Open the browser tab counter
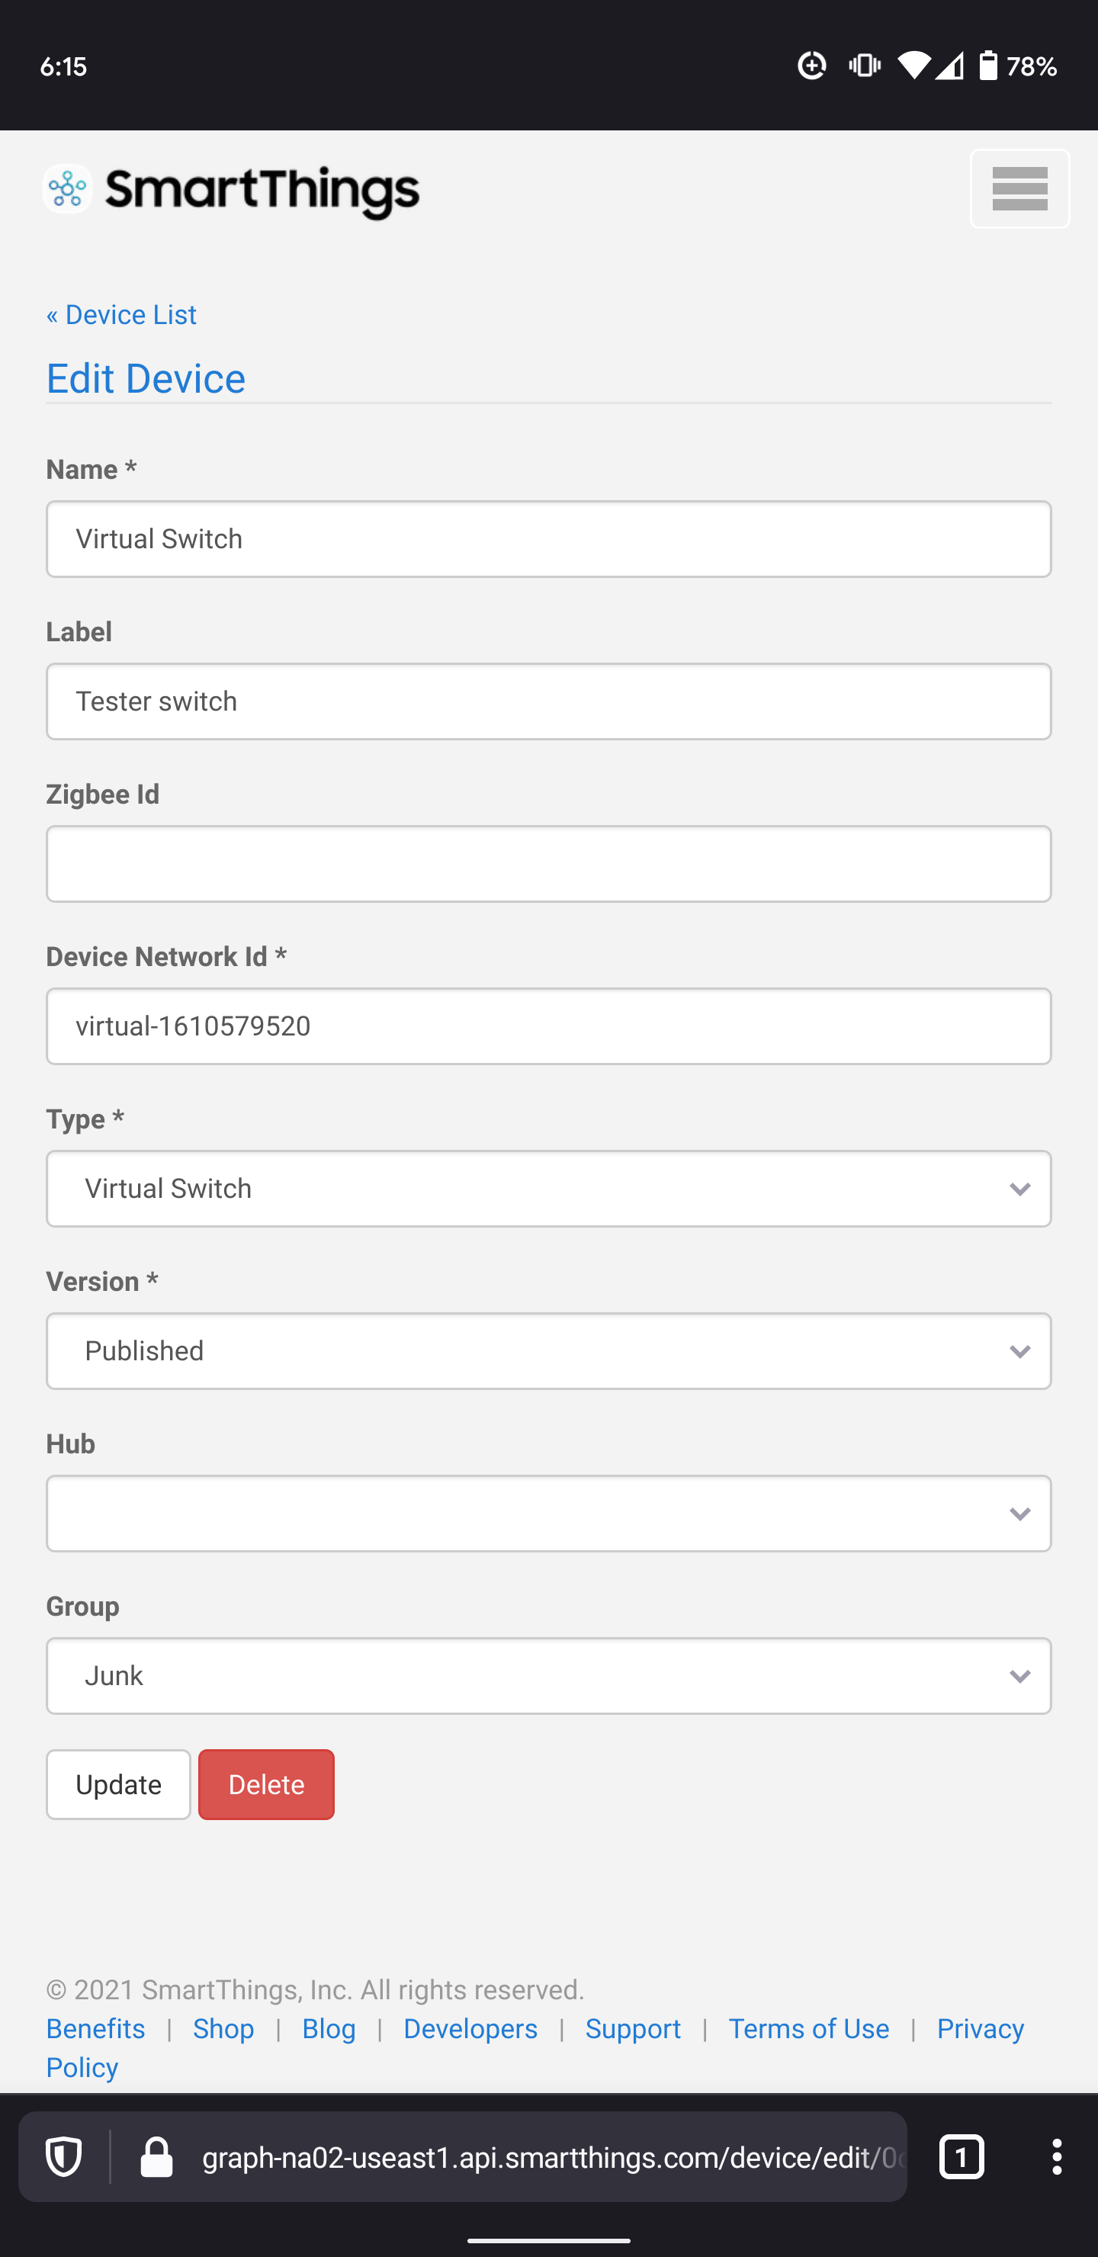The width and height of the screenshot is (1098, 2257). (962, 2156)
